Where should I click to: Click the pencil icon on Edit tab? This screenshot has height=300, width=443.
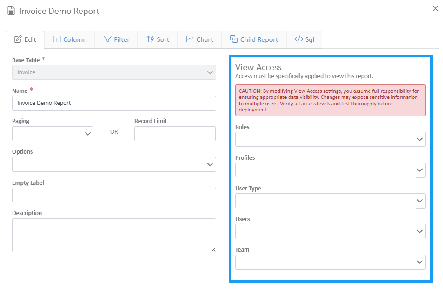18,39
